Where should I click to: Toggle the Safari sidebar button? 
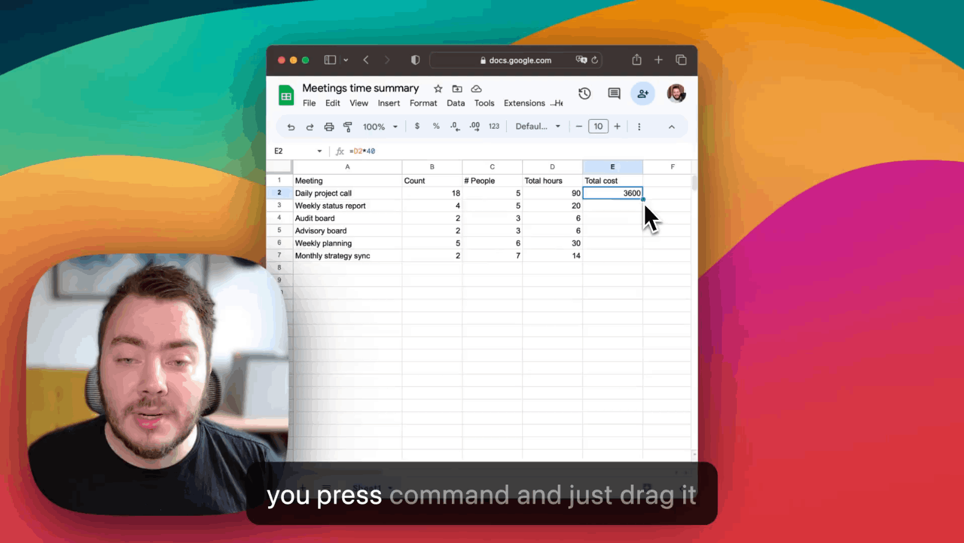click(330, 60)
